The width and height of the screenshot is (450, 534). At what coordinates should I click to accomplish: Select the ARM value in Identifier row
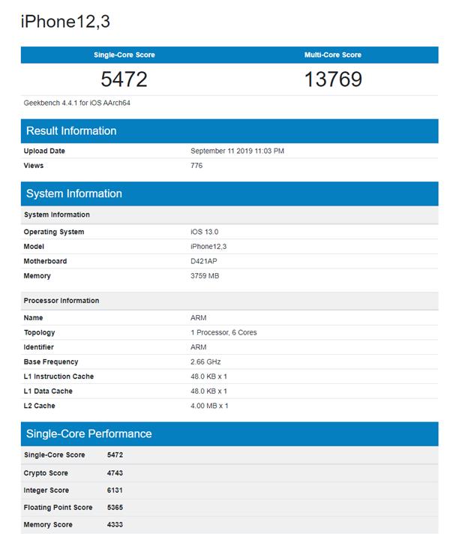point(198,347)
